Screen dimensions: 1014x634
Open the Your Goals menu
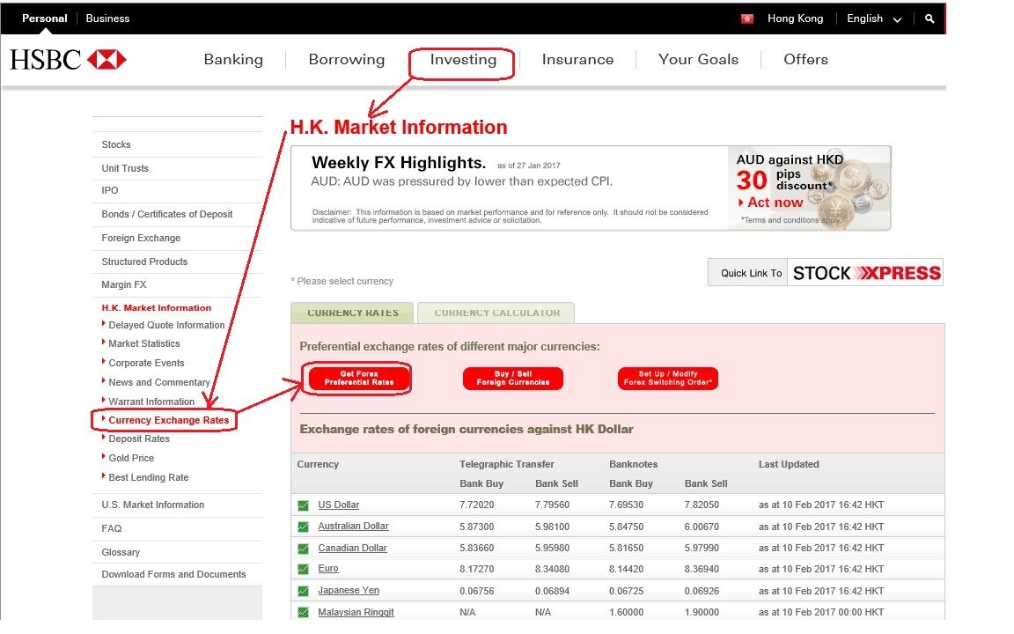[698, 60]
